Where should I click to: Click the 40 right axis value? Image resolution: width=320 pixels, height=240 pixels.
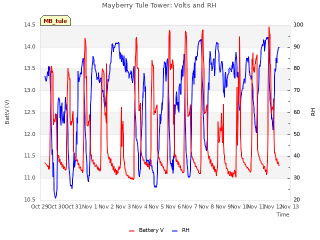click(296, 156)
